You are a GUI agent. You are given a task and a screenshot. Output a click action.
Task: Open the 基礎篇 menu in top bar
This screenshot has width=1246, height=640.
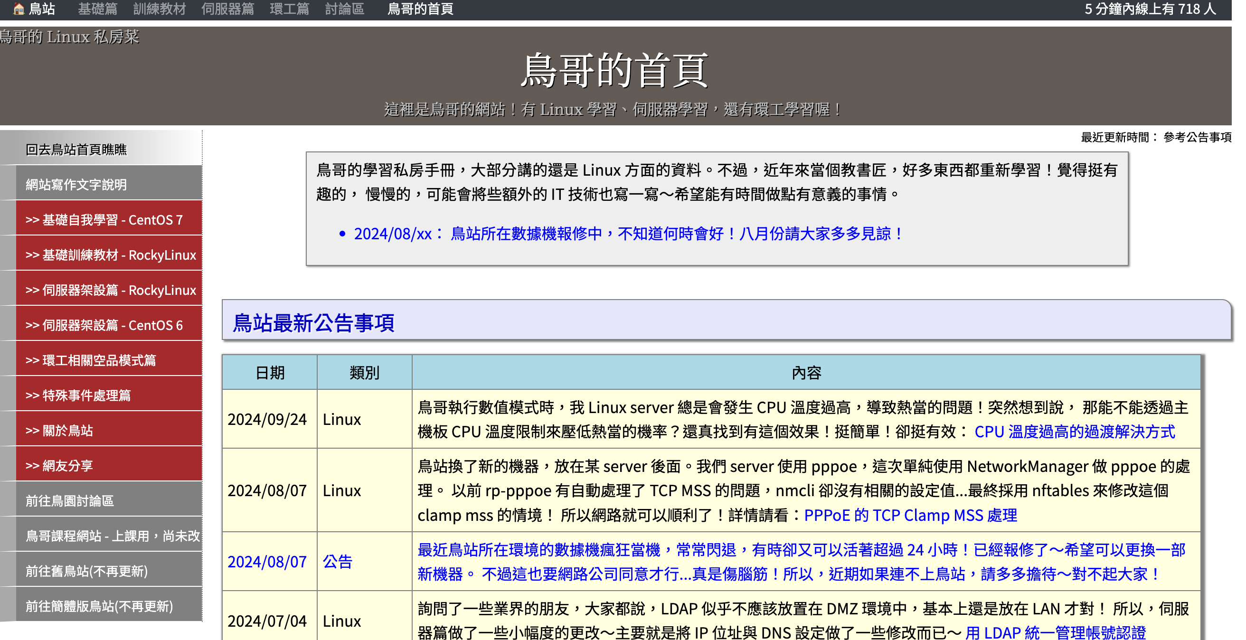coord(97,9)
